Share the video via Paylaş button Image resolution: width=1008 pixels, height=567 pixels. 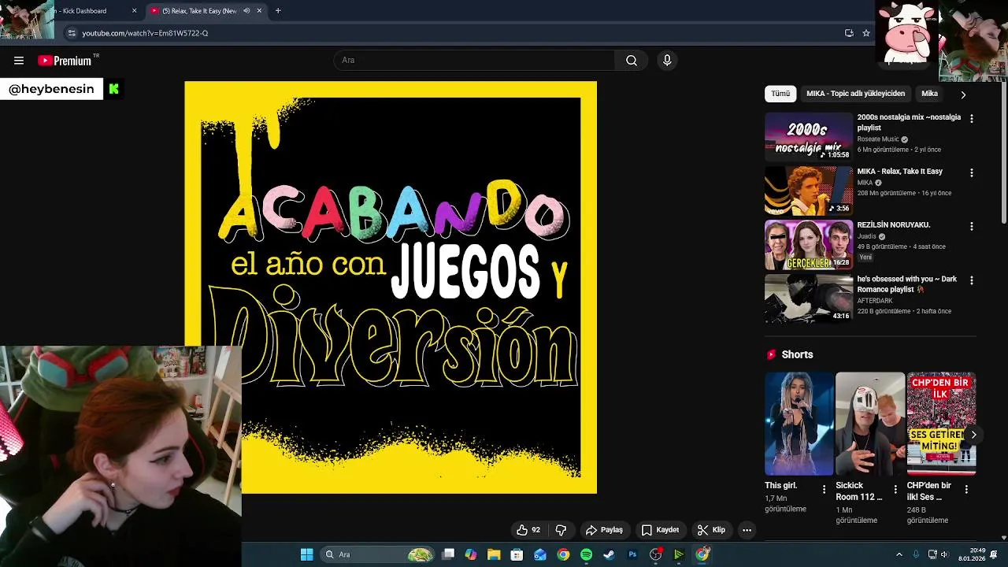pos(605,530)
